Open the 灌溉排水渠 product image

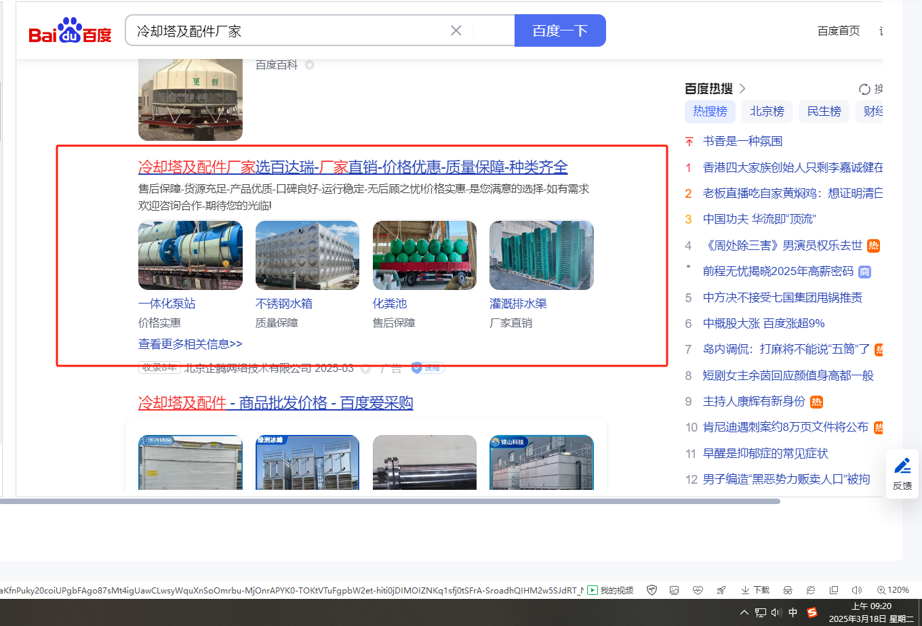542,255
